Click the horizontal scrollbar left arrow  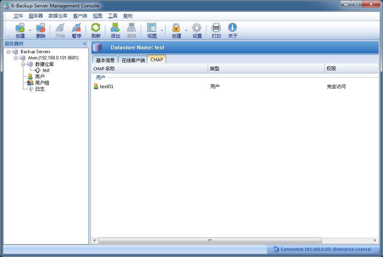94,240
